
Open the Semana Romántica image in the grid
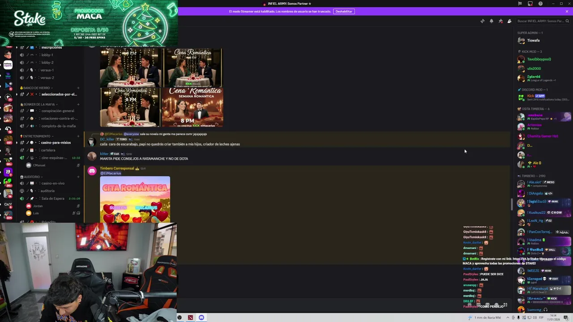pos(192,107)
